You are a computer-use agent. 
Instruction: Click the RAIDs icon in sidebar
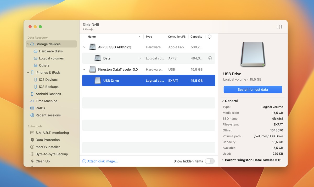32,108
